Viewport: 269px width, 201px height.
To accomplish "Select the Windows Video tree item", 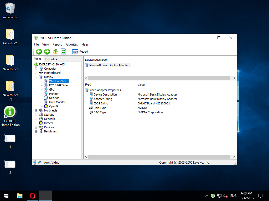I will pos(59,81).
